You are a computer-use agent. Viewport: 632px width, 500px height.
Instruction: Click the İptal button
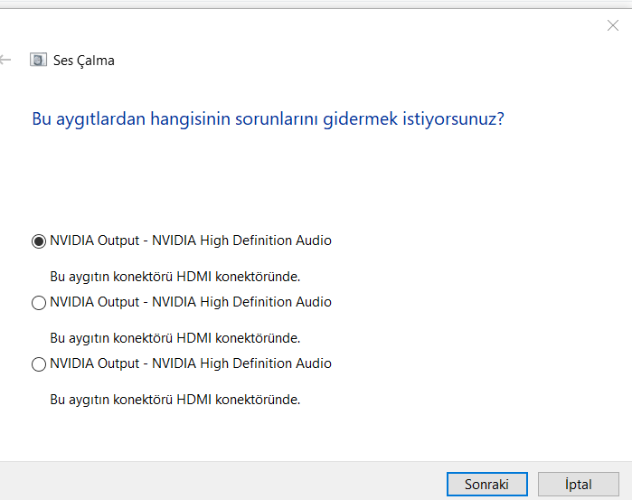click(x=578, y=485)
